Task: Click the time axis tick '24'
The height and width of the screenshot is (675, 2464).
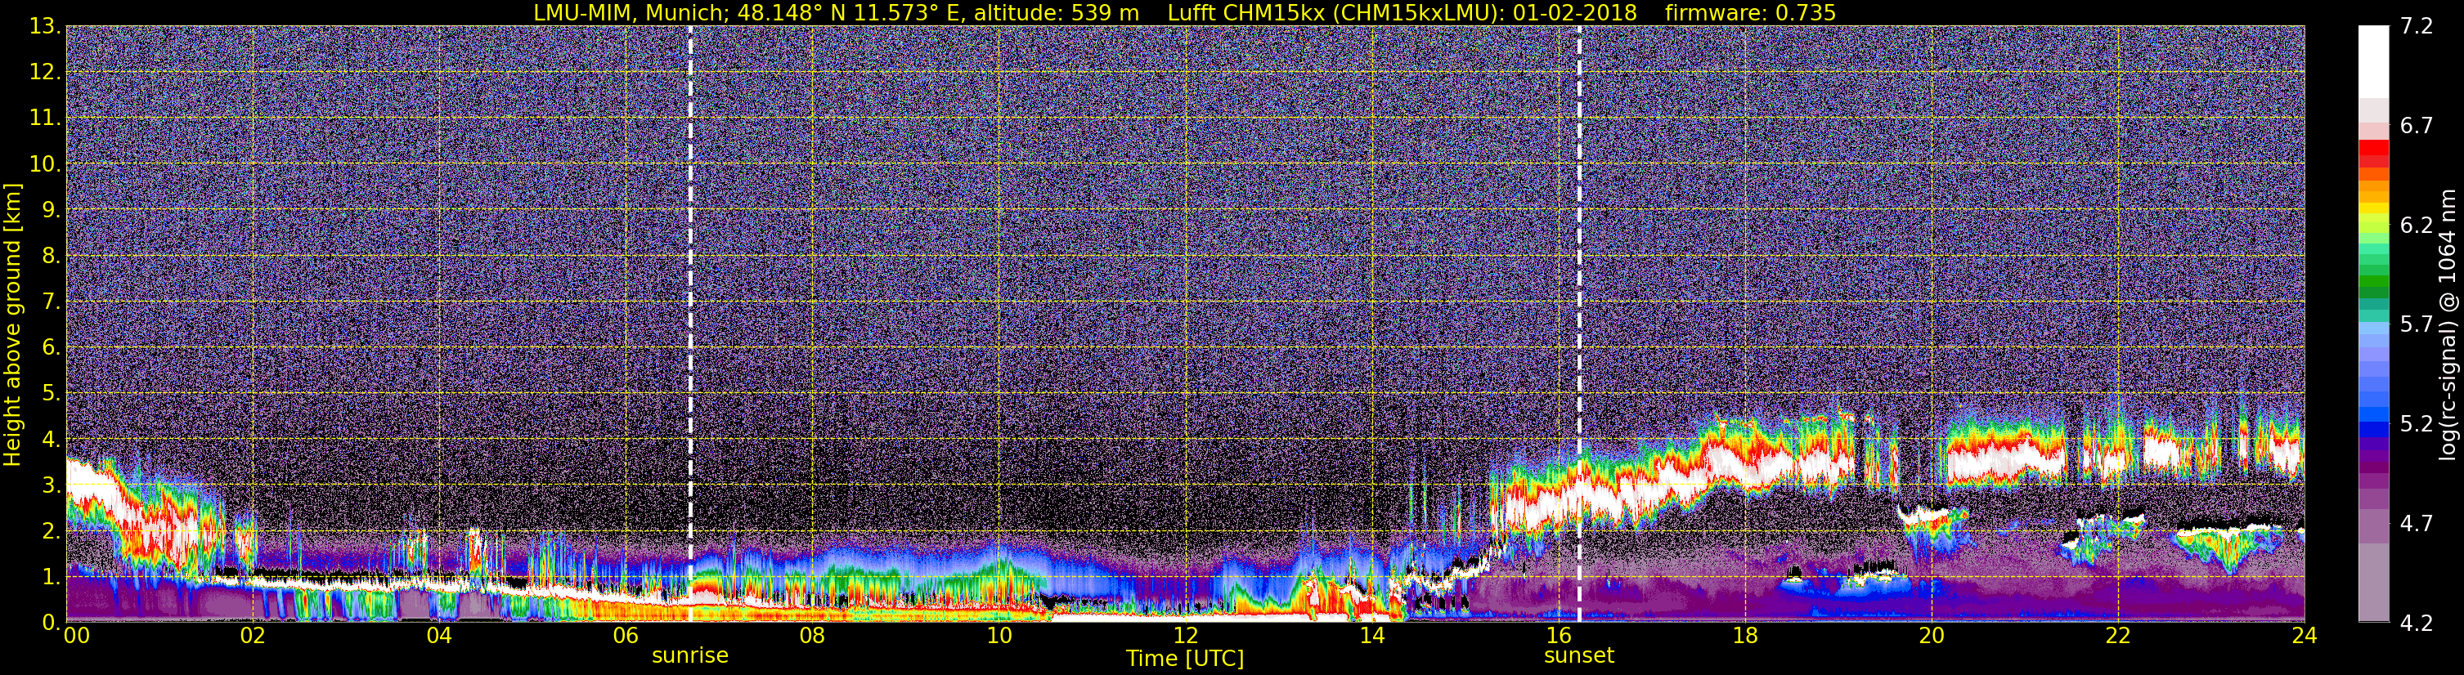Action: [2305, 636]
